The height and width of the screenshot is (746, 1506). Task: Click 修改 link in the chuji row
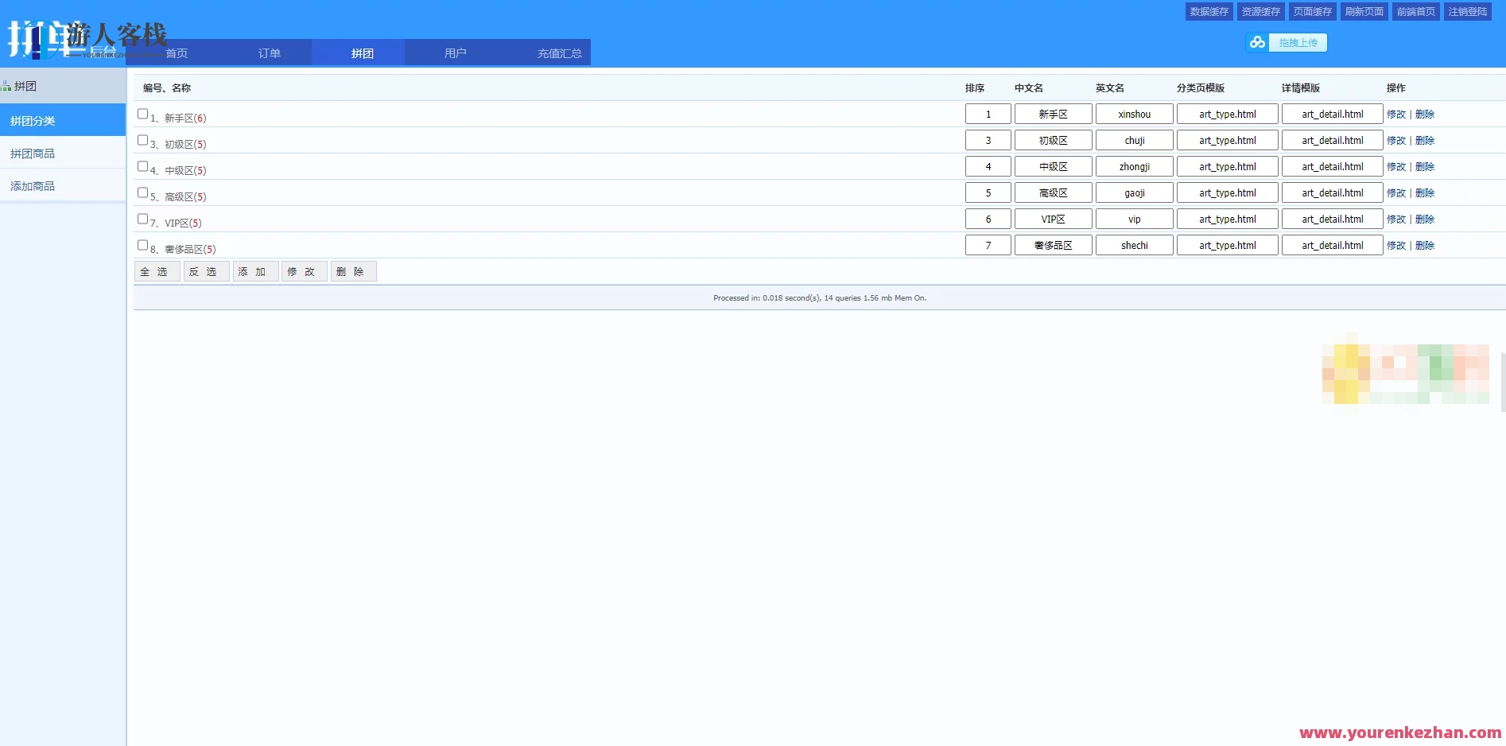coord(1396,140)
